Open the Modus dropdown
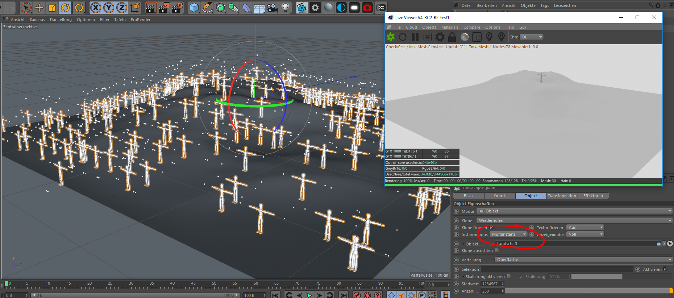674x298 pixels. (574, 211)
